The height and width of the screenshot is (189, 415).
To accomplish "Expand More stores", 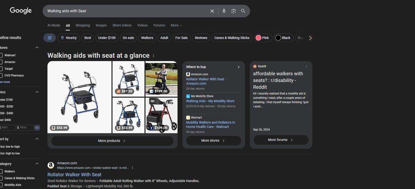I will pyautogui.click(x=213, y=141).
